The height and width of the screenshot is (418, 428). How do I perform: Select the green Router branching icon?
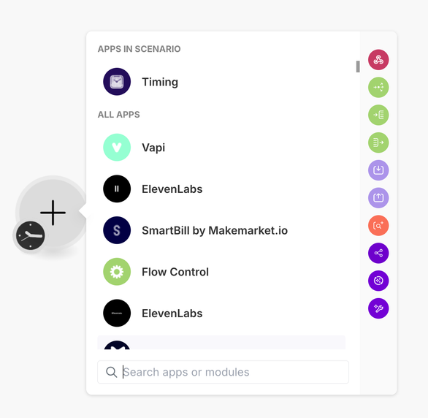[378, 88]
